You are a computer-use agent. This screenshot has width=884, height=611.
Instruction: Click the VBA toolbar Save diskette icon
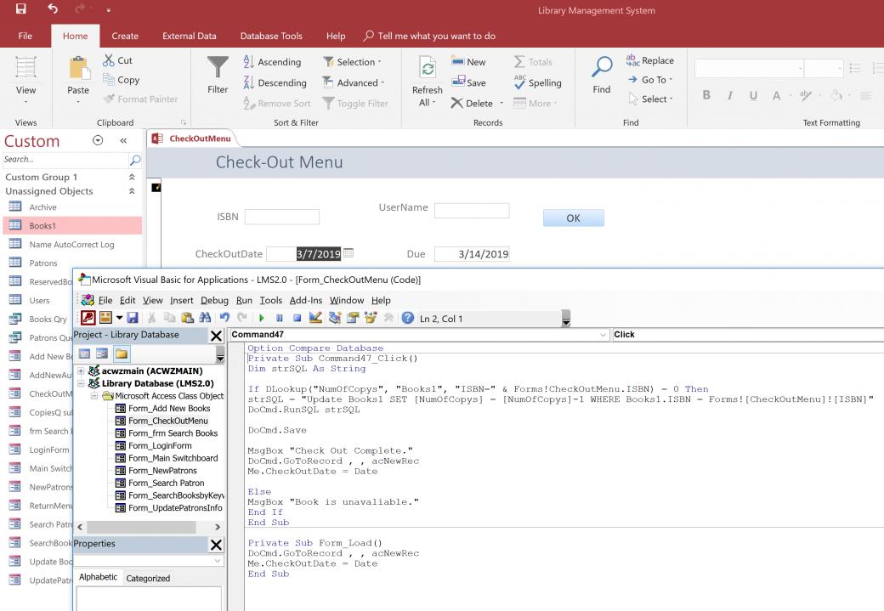click(x=133, y=318)
